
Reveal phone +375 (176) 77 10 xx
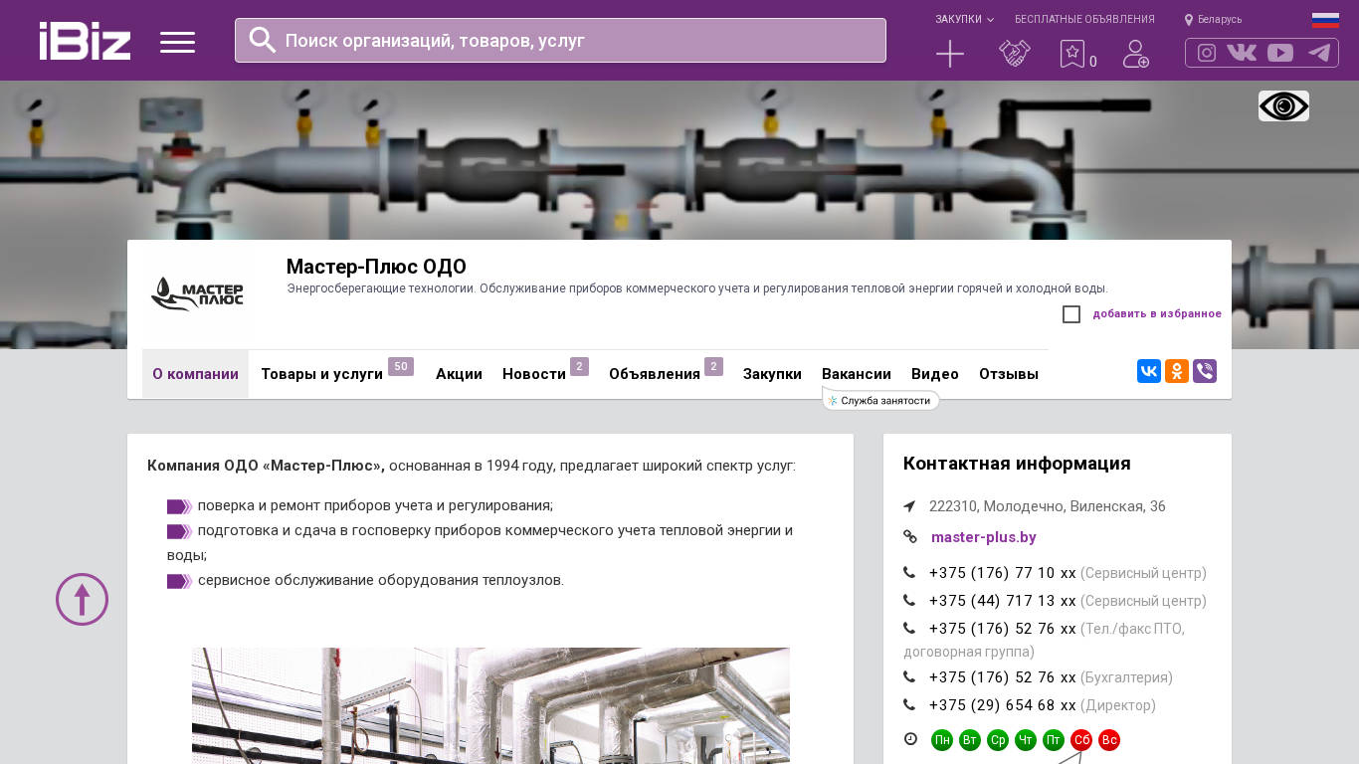click(x=1003, y=573)
